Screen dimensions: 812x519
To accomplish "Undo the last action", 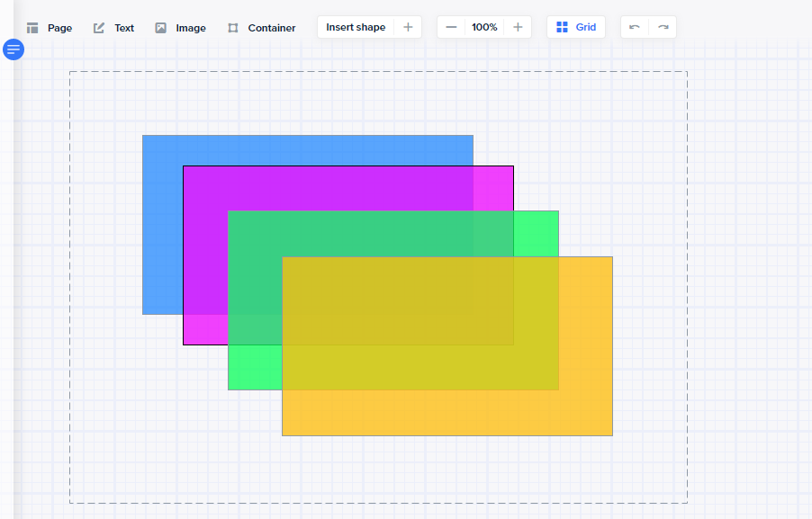I will [635, 27].
